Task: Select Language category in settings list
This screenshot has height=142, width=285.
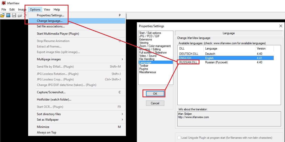Action: coord(156,62)
